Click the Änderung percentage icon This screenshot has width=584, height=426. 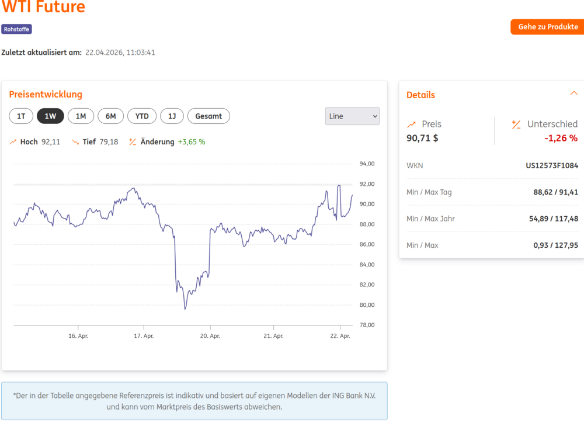click(x=133, y=141)
